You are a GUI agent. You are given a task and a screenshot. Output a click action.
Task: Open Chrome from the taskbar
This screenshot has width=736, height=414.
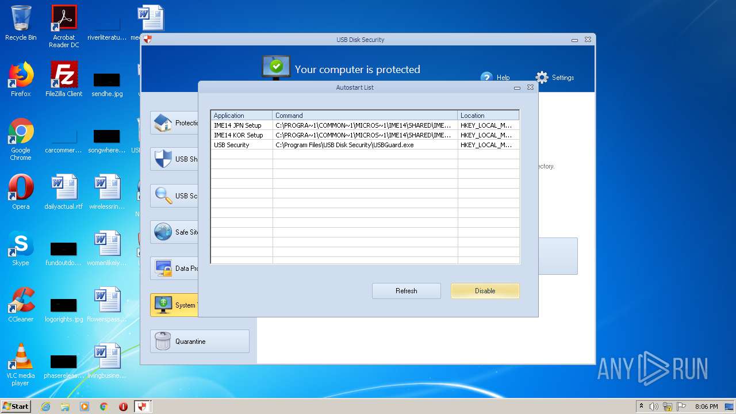(x=104, y=407)
